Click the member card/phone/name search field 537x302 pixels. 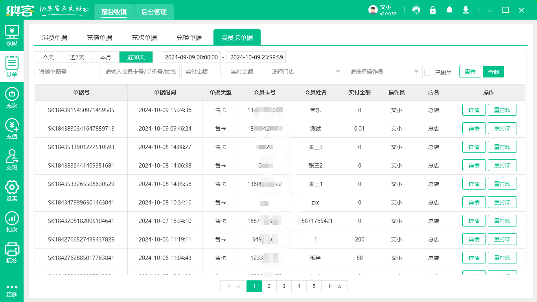(x=140, y=72)
